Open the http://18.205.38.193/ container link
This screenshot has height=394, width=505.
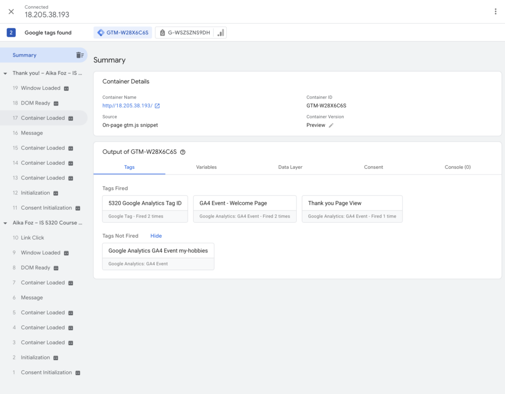click(x=127, y=106)
